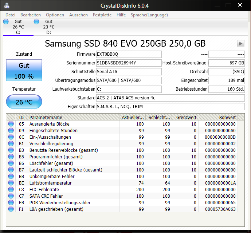Click the 26 °C temperature indicator
The width and height of the screenshot is (251, 233).
tap(24, 102)
